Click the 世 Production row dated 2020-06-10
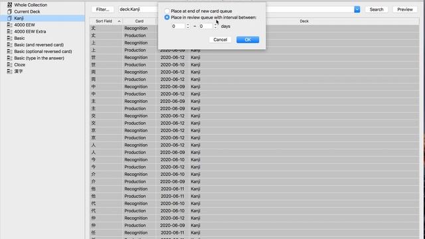This screenshot has height=239, width=425. point(254,65)
